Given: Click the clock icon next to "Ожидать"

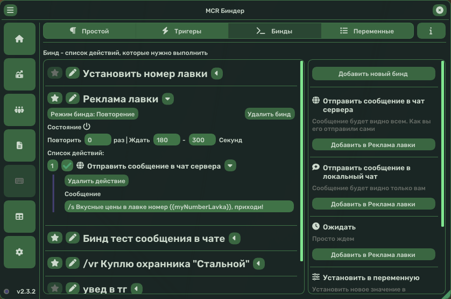Looking at the screenshot, I should (x=316, y=226).
